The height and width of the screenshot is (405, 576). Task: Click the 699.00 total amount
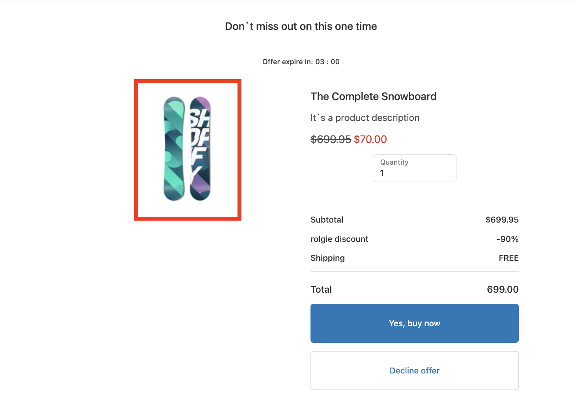[502, 290]
